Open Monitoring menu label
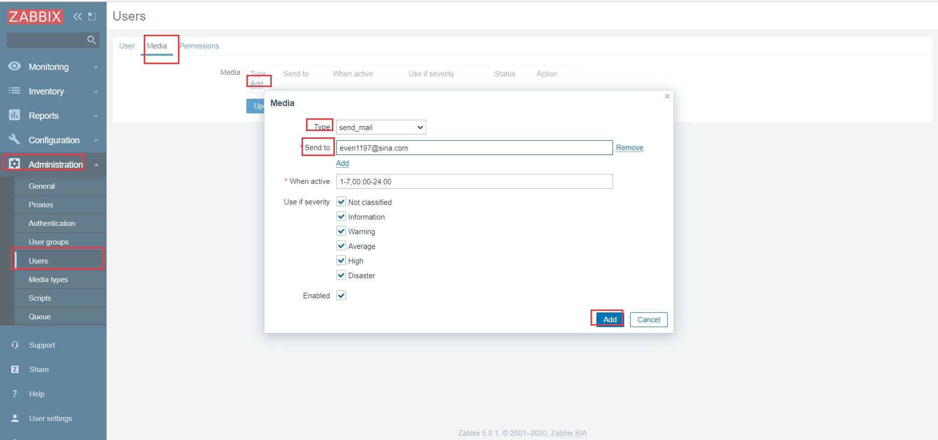This screenshot has height=440, width=938. click(48, 67)
